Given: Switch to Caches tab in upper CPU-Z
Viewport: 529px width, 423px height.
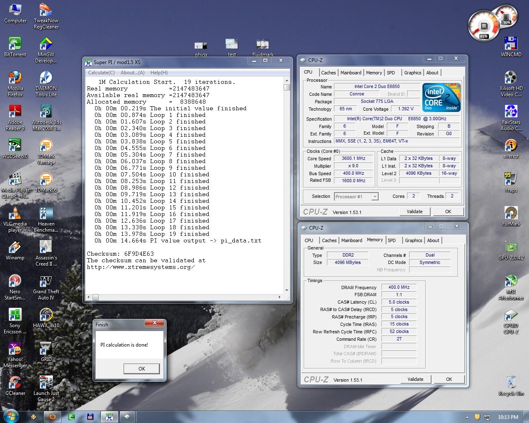Looking at the screenshot, I should [x=329, y=73].
